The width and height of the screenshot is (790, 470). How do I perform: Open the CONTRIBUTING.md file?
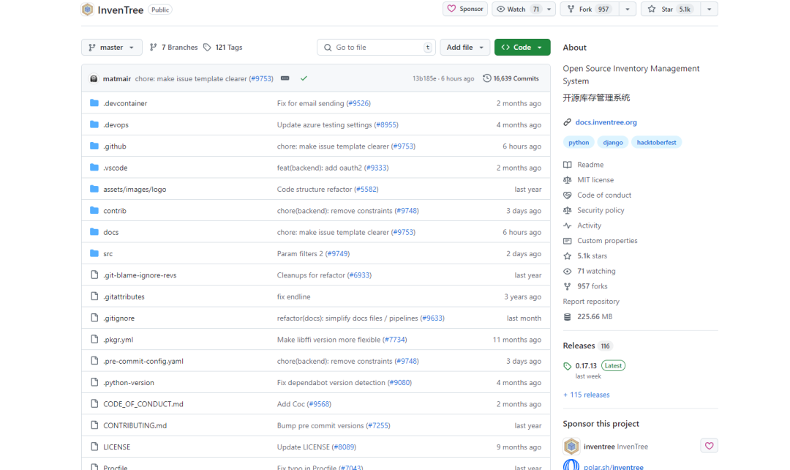click(x=135, y=425)
